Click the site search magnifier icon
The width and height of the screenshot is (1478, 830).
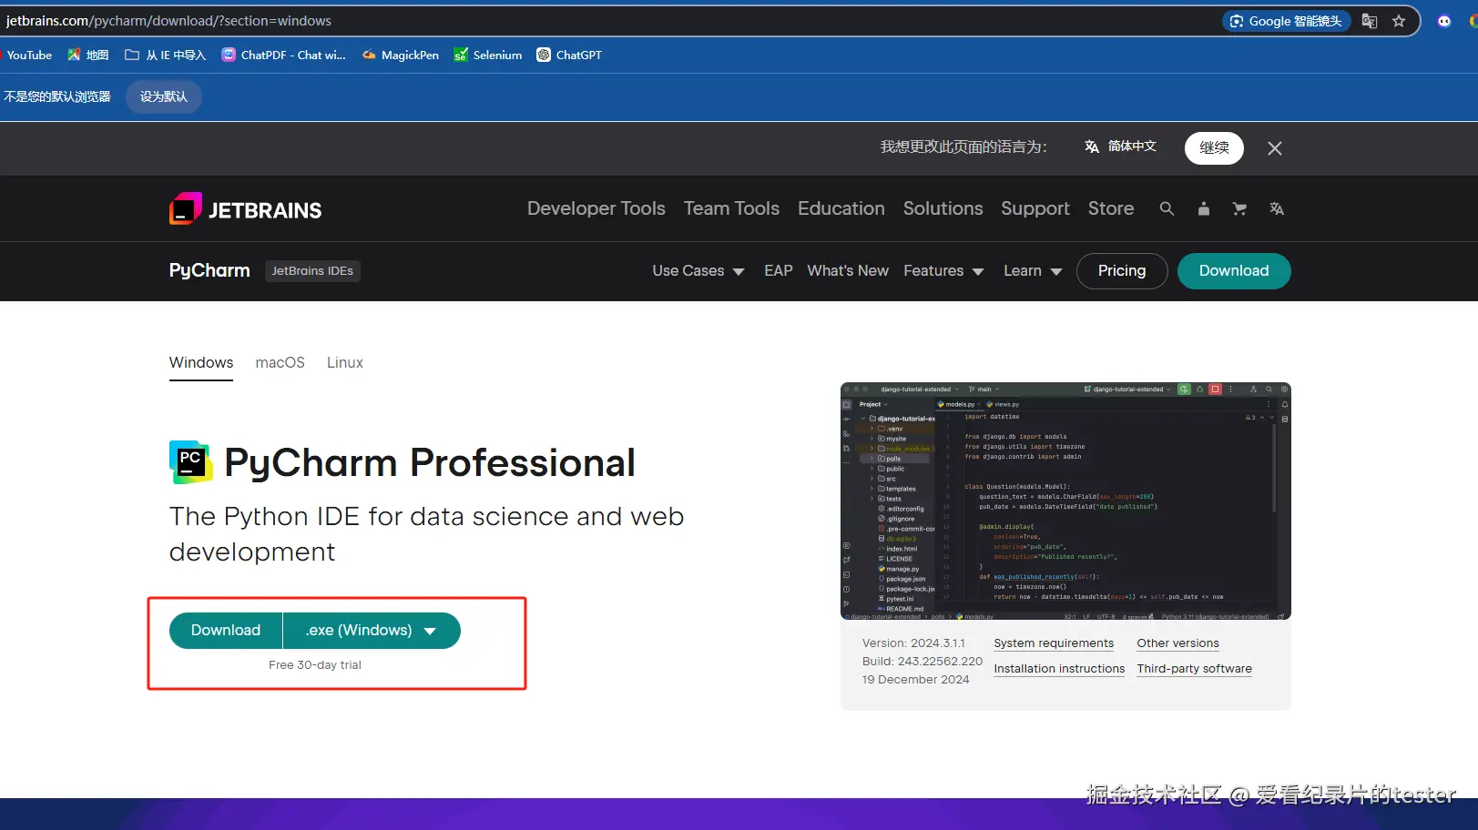[x=1167, y=208]
